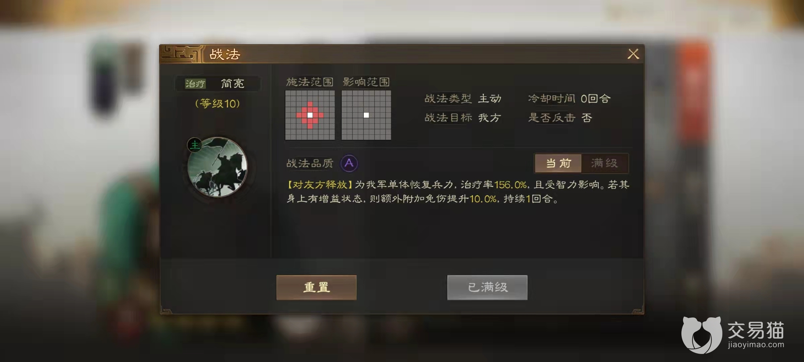Image resolution: width=804 pixels, height=362 pixels.
Task: Click the 影响范围 grid thumbnail
Action: [366, 115]
